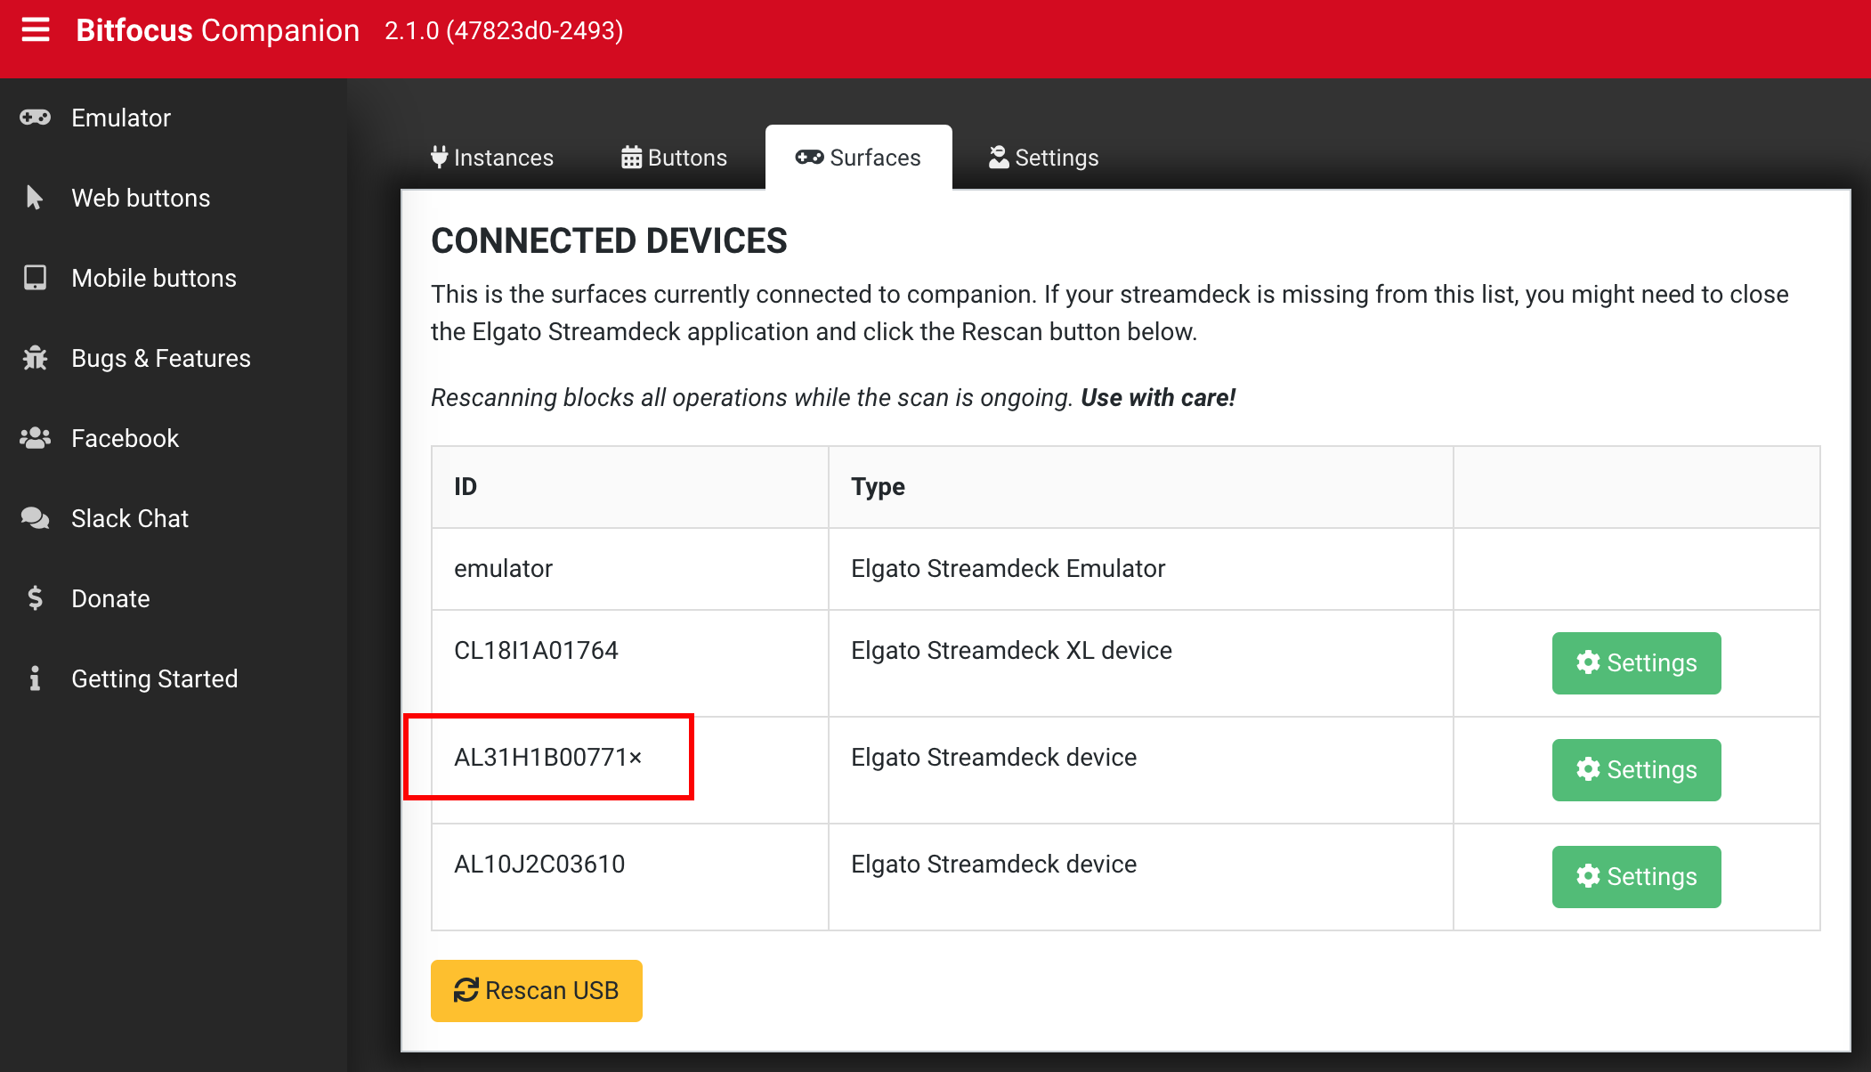Image resolution: width=1871 pixels, height=1072 pixels.
Task: Switch to the Buttons tab
Action: coord(674,158)
